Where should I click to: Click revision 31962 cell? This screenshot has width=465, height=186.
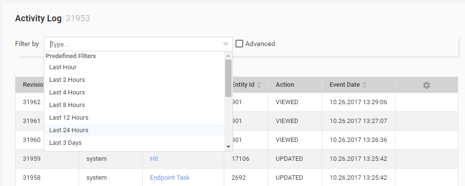click(x=32, y=102)
